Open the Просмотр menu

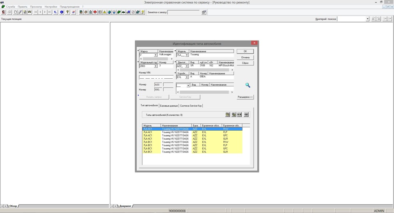36,7
